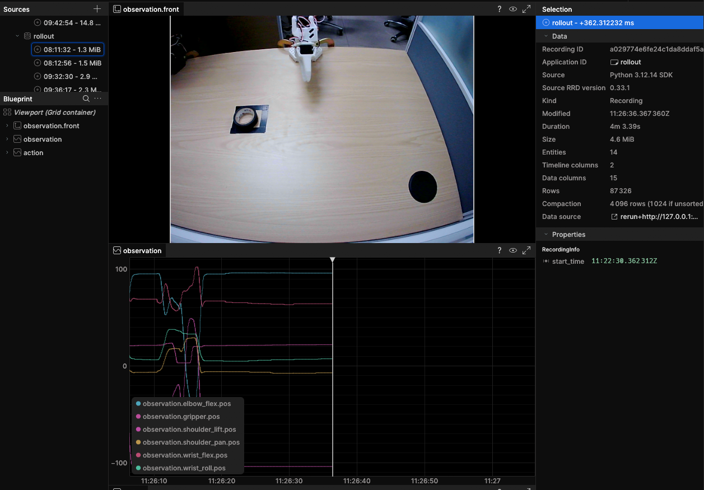Toggle the observation.gripper.pos legend entry
704x490 pixels.
[x=181, y=416]
